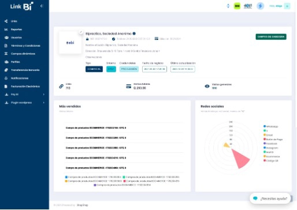Open Facturación Electrónica section
This screenshot has width=297, height=210.
25,87
